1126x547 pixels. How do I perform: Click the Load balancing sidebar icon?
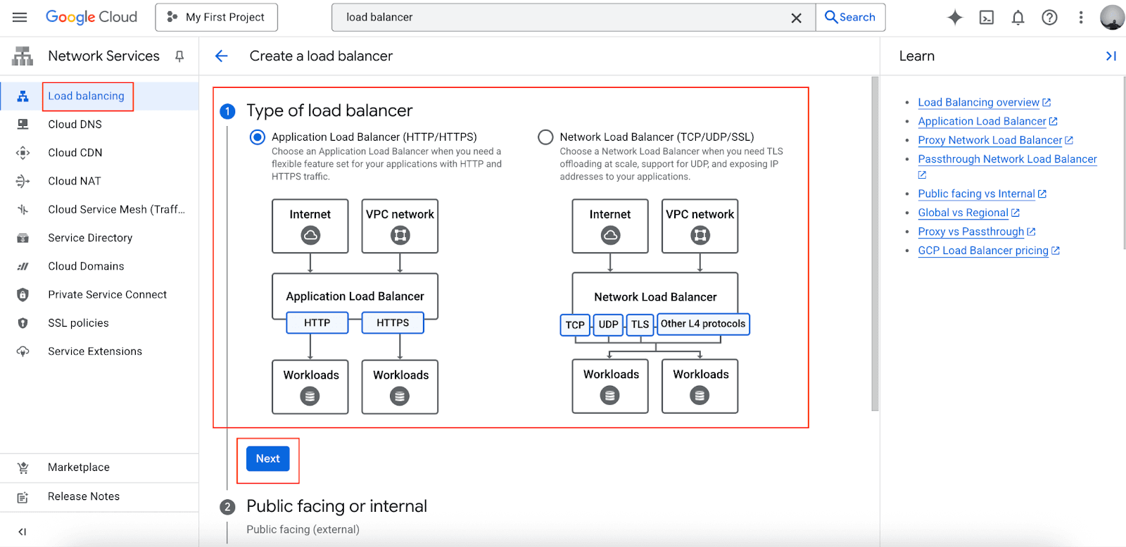23,96
